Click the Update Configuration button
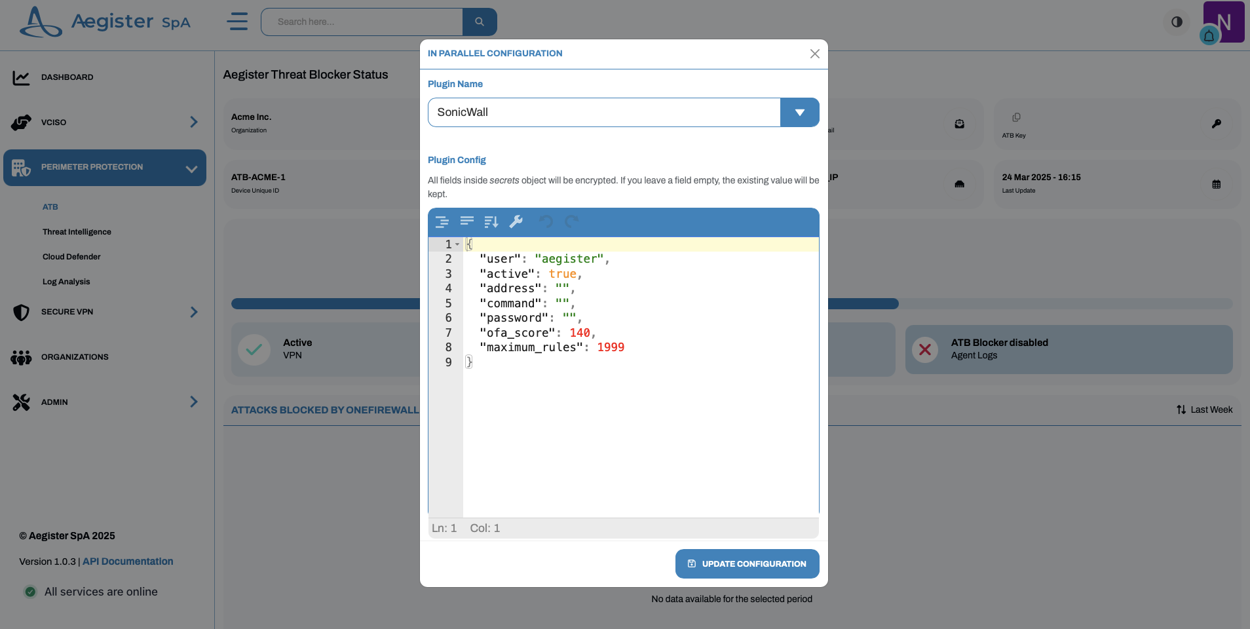The width and height of the screenshot is (1250, 629). (x=747, y=563)
